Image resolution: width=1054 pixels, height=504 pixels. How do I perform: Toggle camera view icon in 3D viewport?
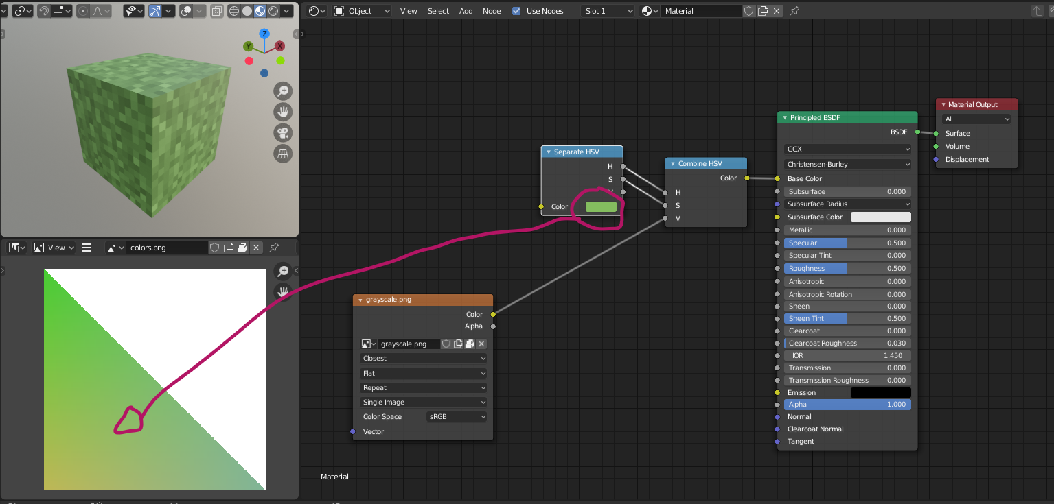283,133
